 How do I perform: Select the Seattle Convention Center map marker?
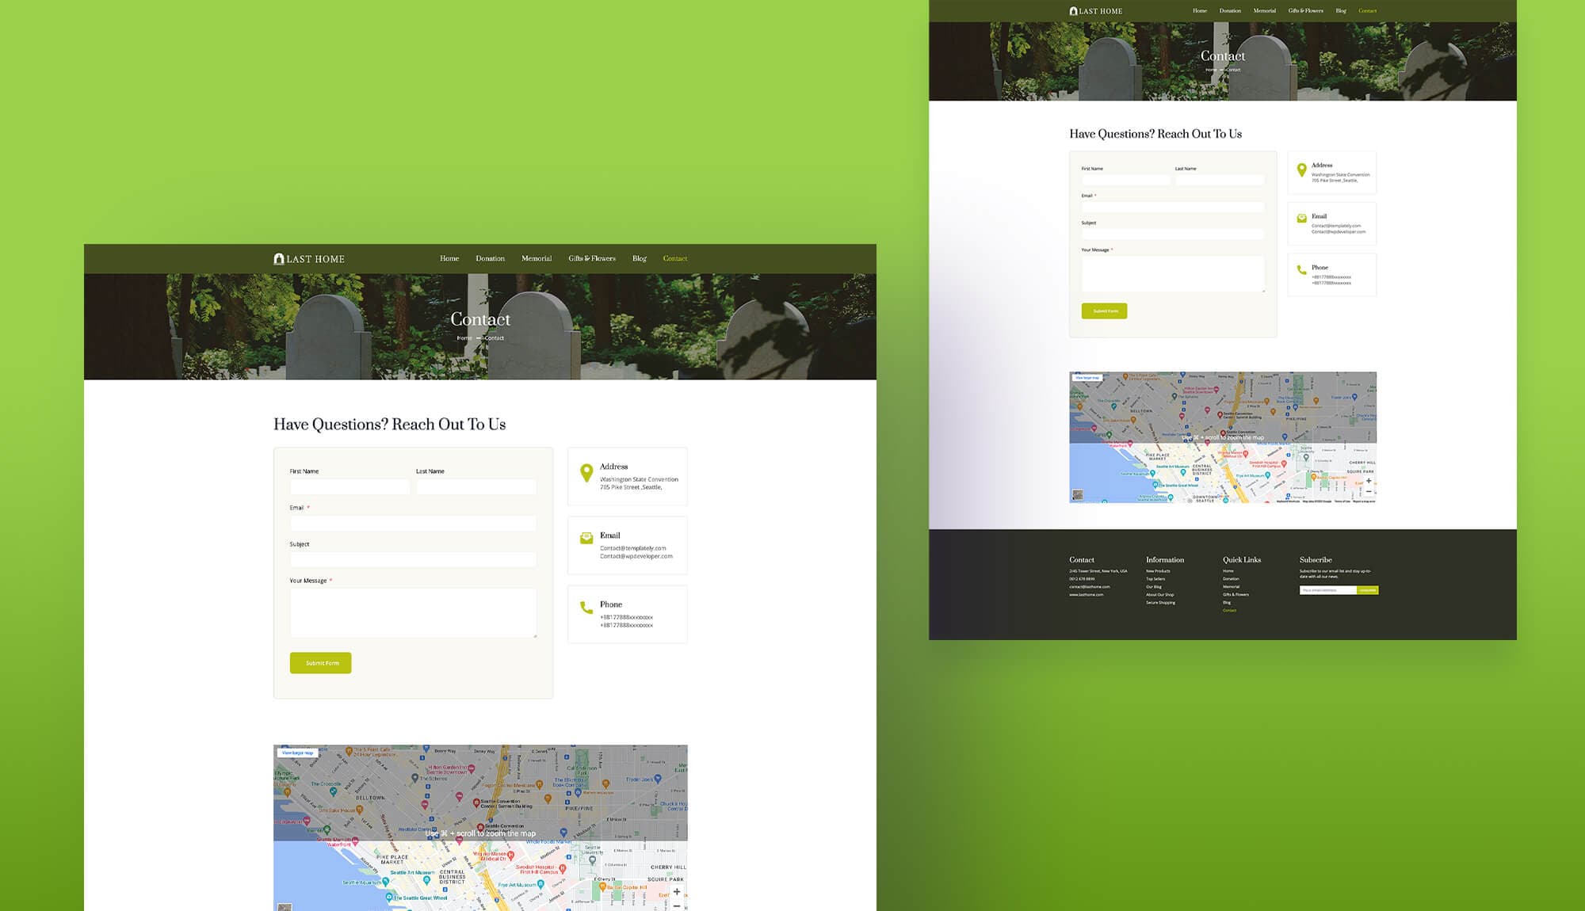point(475,802)
